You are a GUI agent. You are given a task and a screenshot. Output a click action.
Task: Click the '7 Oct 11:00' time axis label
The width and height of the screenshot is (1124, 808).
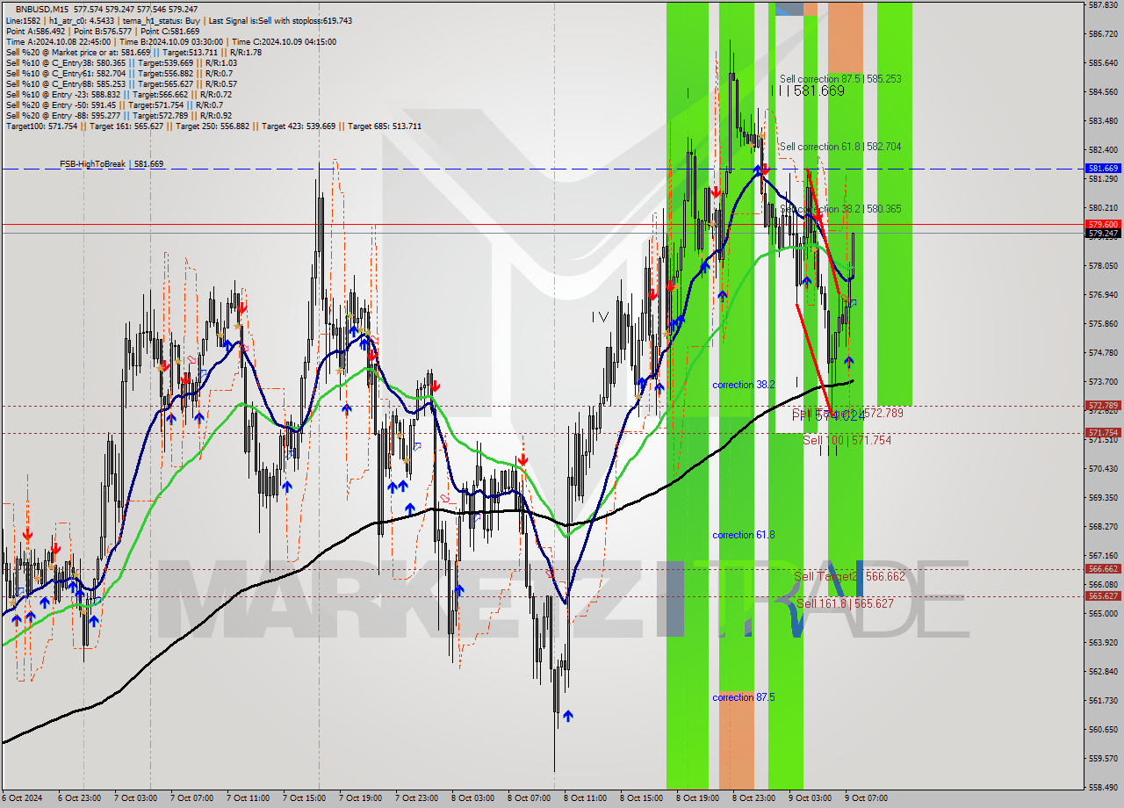(x=247, y=798)
